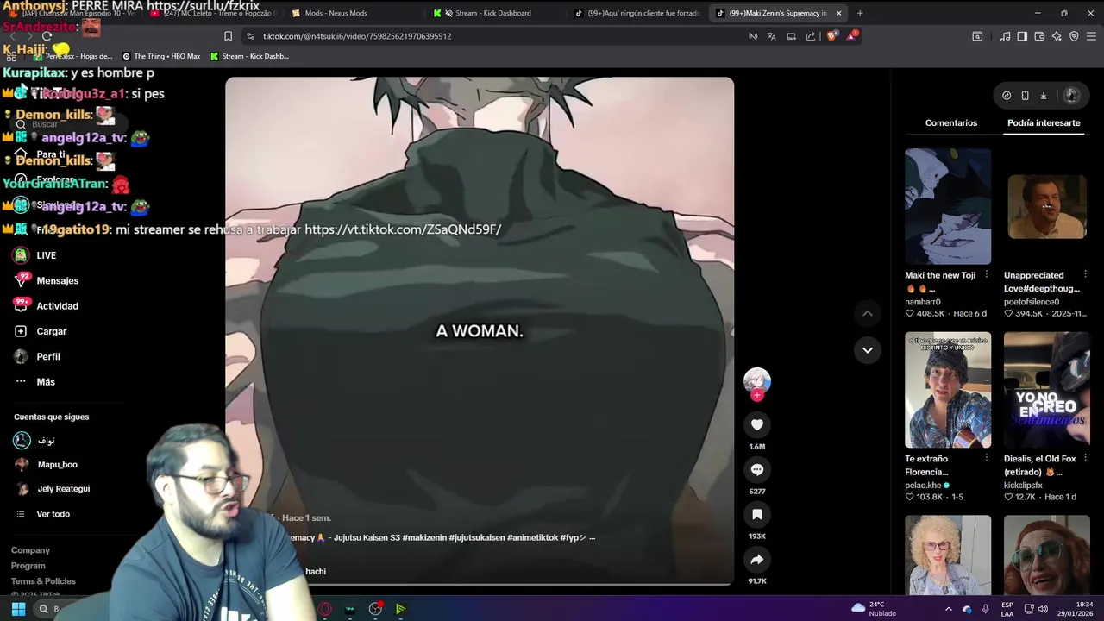
Task: Close the Maki Zenin's Supremacy tab
Action: click(x=838, y=13)
